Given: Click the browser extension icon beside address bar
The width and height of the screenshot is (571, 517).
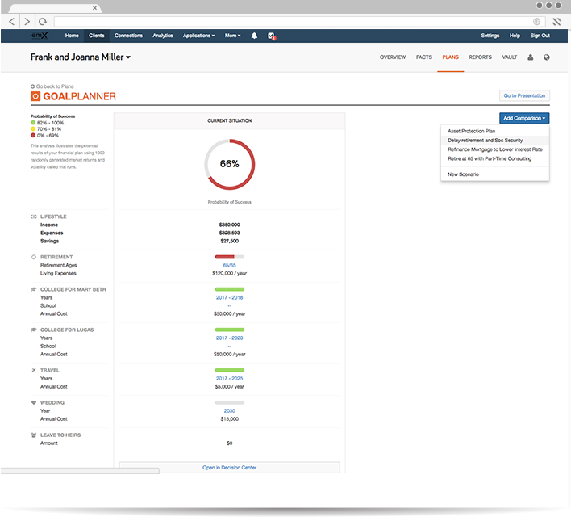Looking at the screenshot, I should [x=556, y=22].
